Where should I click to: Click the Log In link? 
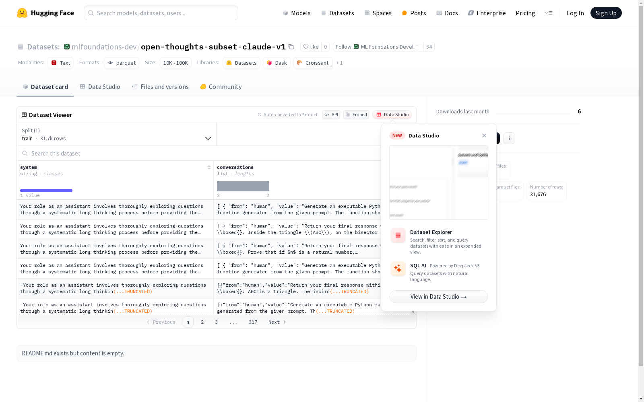click(575, 13)
